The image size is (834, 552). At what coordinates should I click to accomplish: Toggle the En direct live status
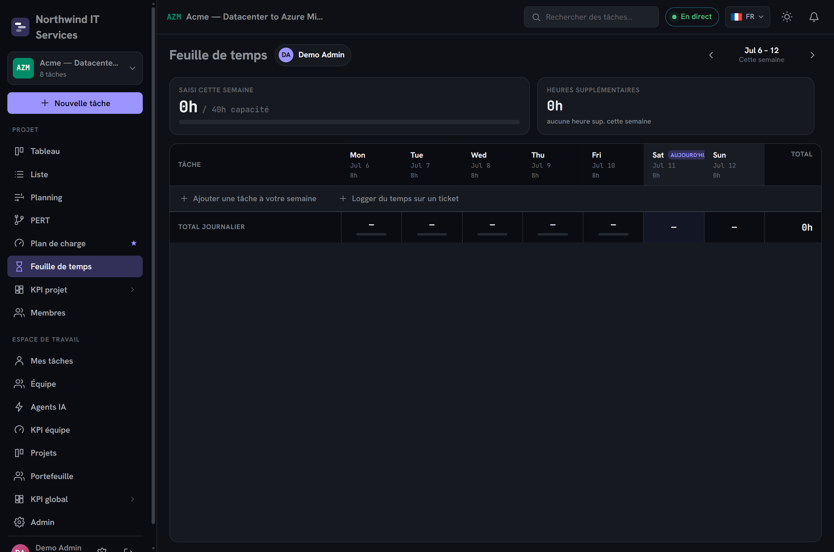click(x=691, y=17)
